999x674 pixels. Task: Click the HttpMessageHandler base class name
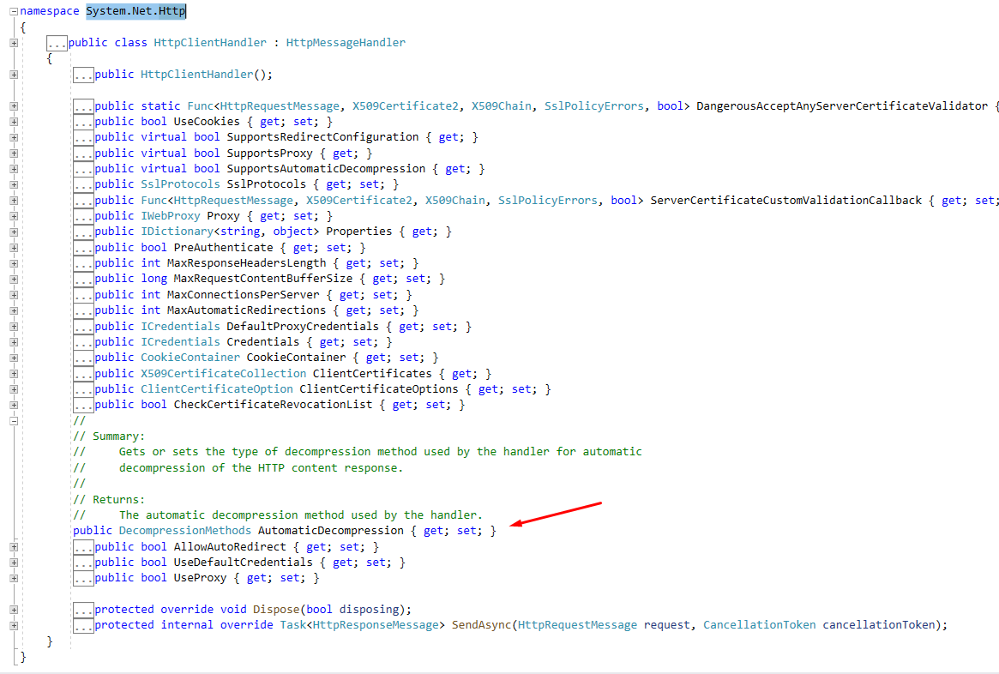346,43
